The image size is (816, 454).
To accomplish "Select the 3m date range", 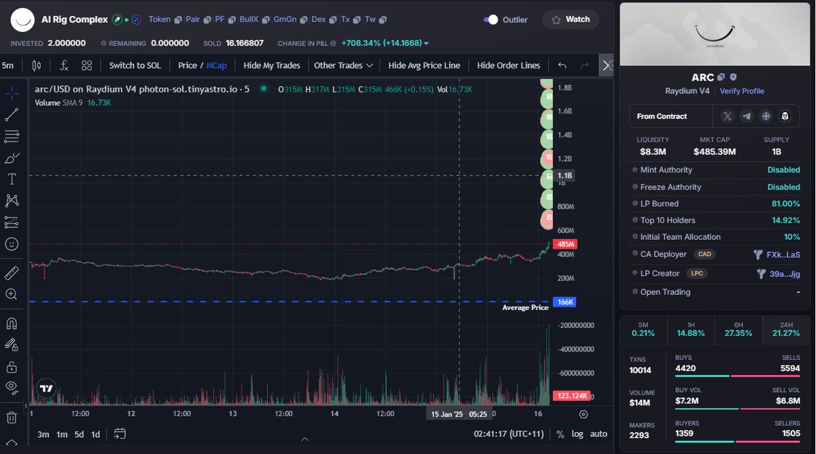I will coord(43,434).
